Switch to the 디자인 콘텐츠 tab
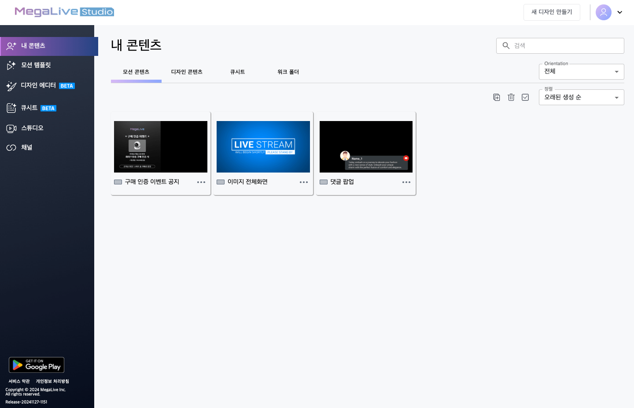The height and width of the screenshot is (408, 634). coord(187,72)
